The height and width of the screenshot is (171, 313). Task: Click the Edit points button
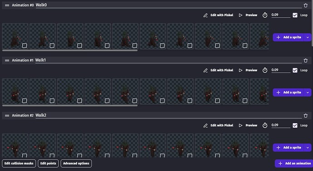click(48, 163)
